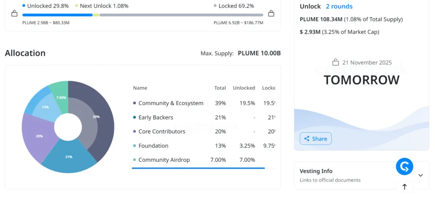435x200 pixels.
Task: Share the unlock event
Action: point(316,139)
